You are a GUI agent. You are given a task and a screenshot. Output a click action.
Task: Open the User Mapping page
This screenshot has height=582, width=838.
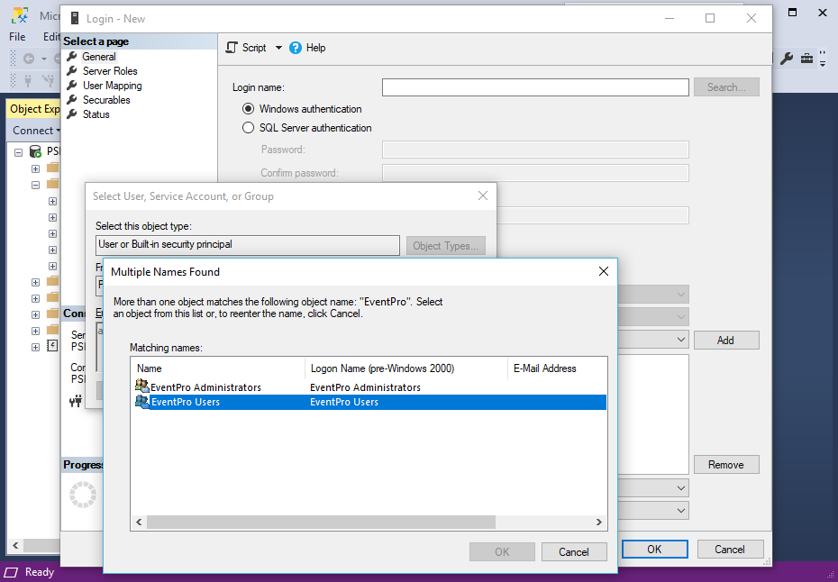(x=112, y=86)
